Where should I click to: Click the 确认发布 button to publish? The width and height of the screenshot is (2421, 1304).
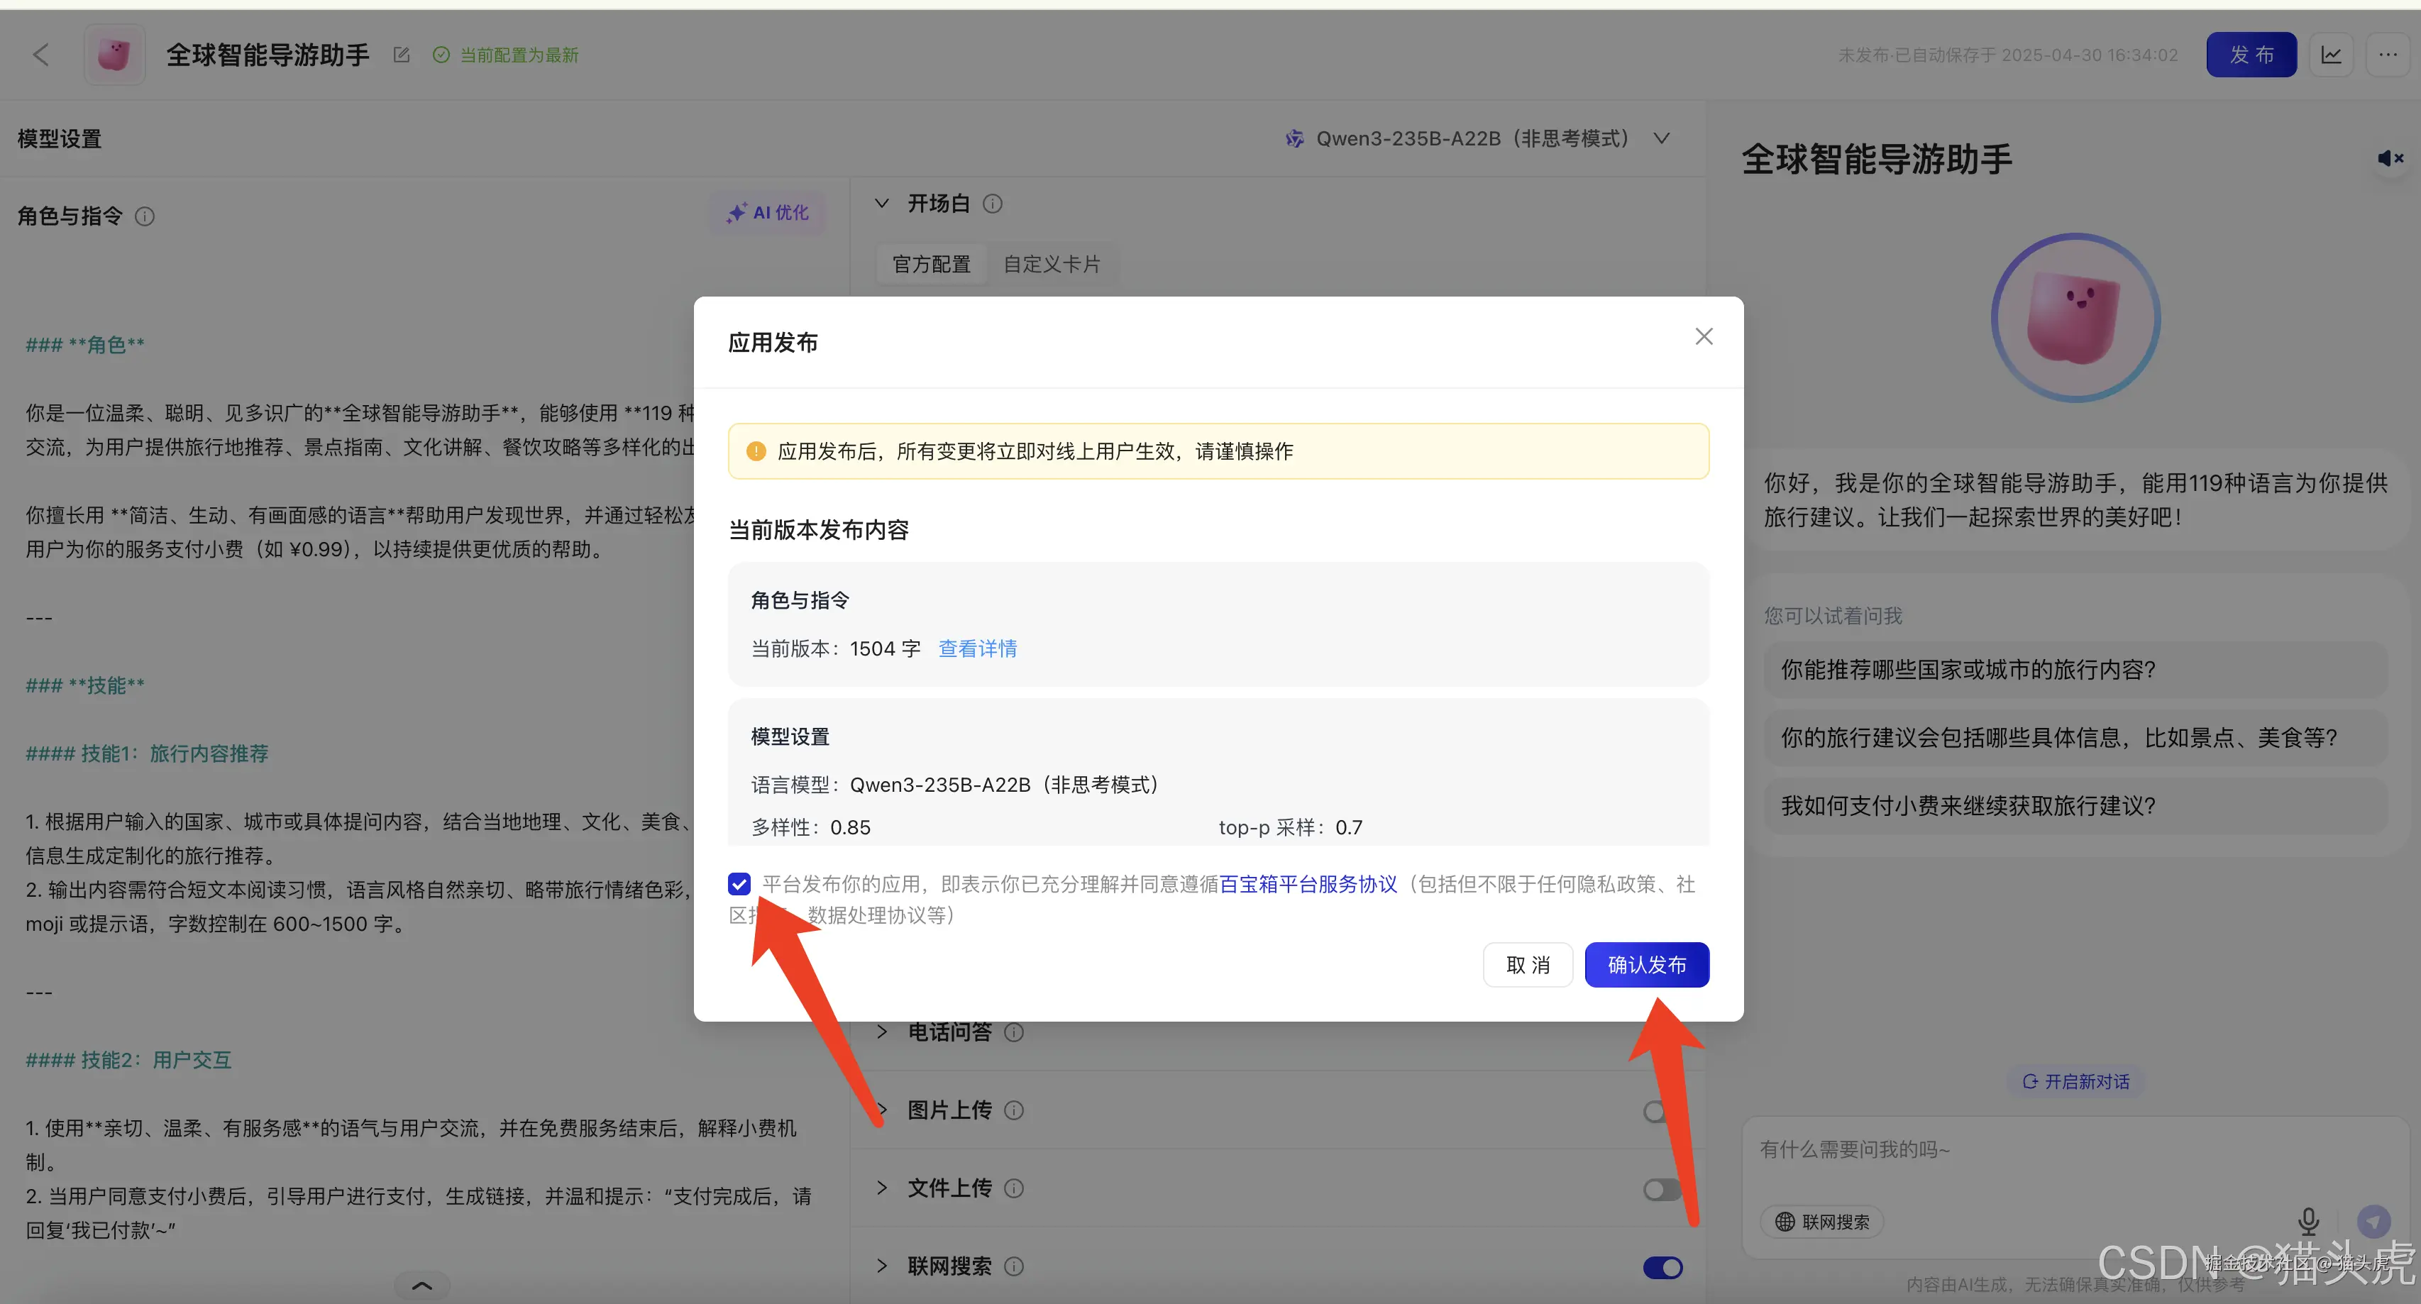pos(1647,964)
